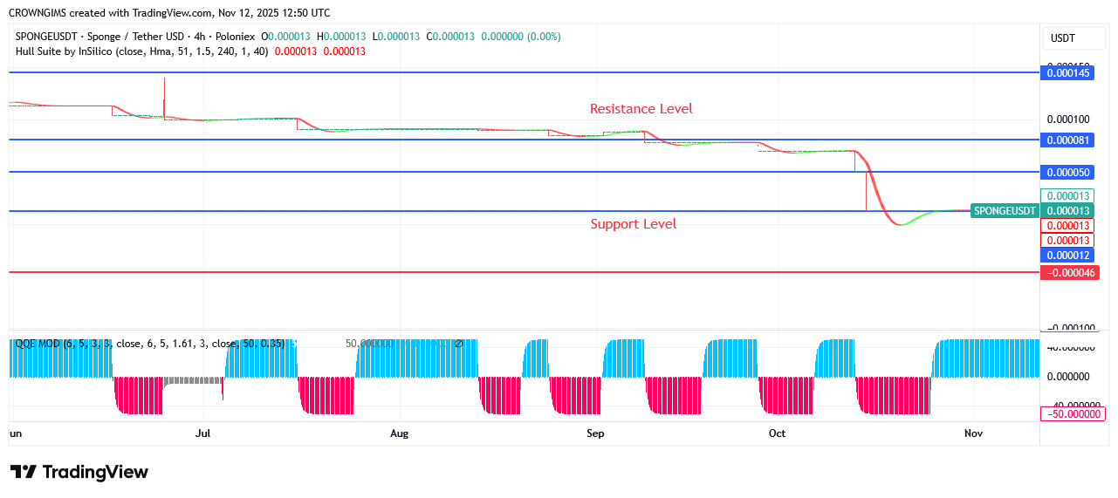Screen dimensions: 1118x498
Task: Select the Resistance Level text annotation
Action: pos(641,109)
